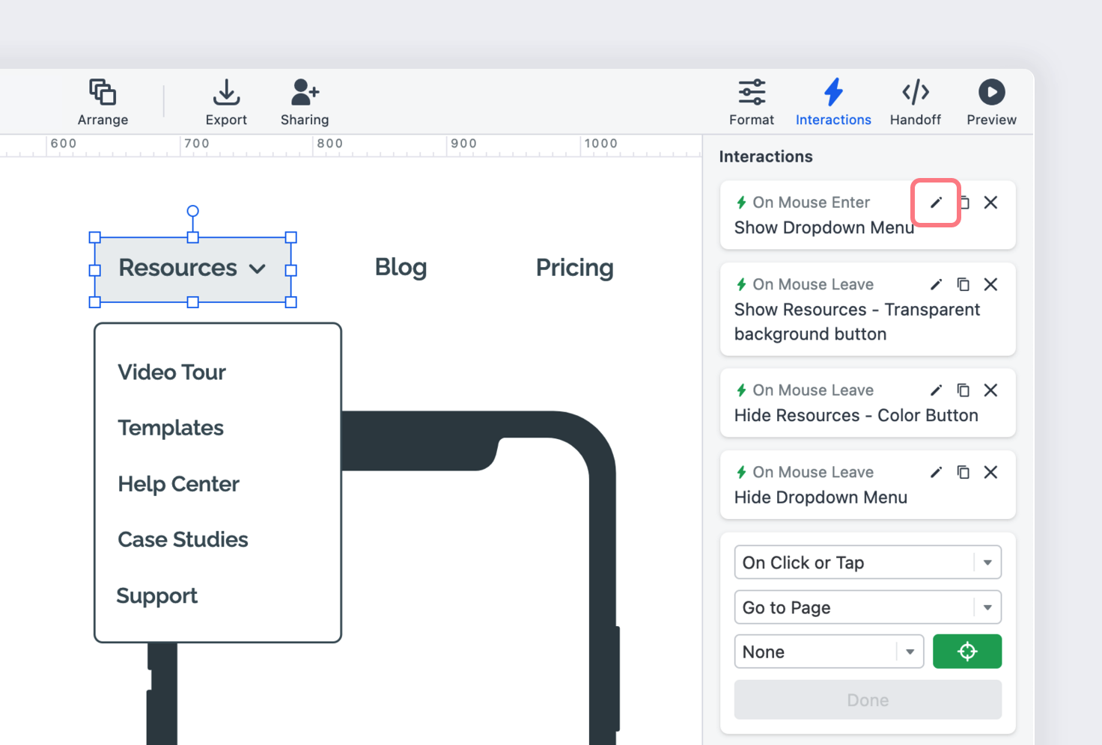Click the Export download icon

pyautogui.click(x=226, y=93)
